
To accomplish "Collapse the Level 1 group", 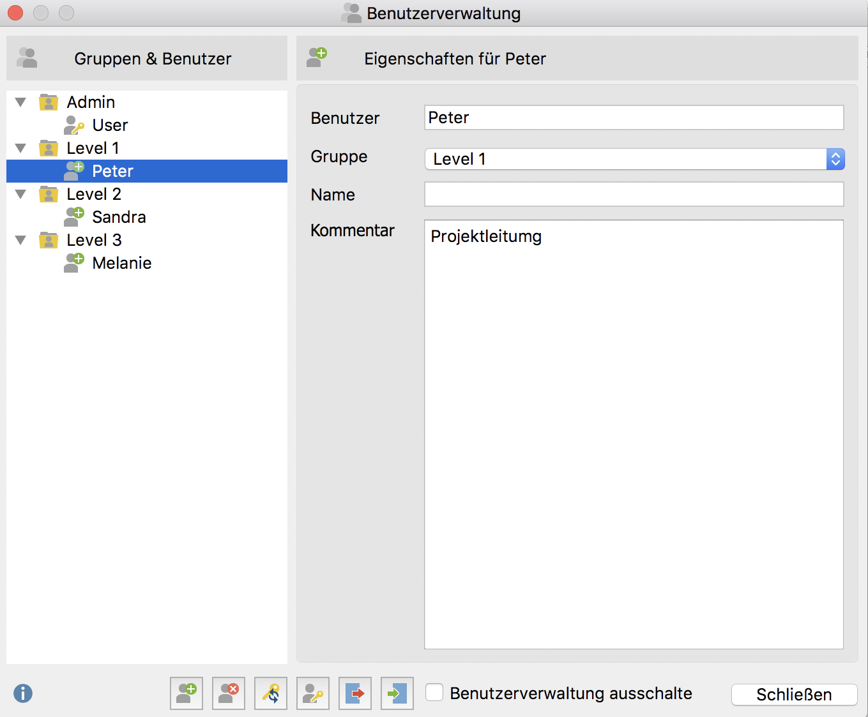I will 20,148.
